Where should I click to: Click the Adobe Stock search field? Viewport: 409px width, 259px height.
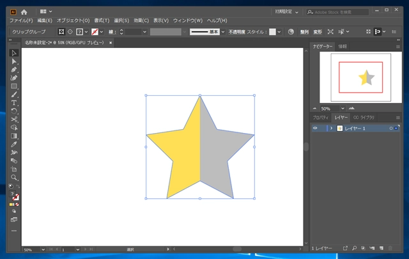click(x=338, y=12)
